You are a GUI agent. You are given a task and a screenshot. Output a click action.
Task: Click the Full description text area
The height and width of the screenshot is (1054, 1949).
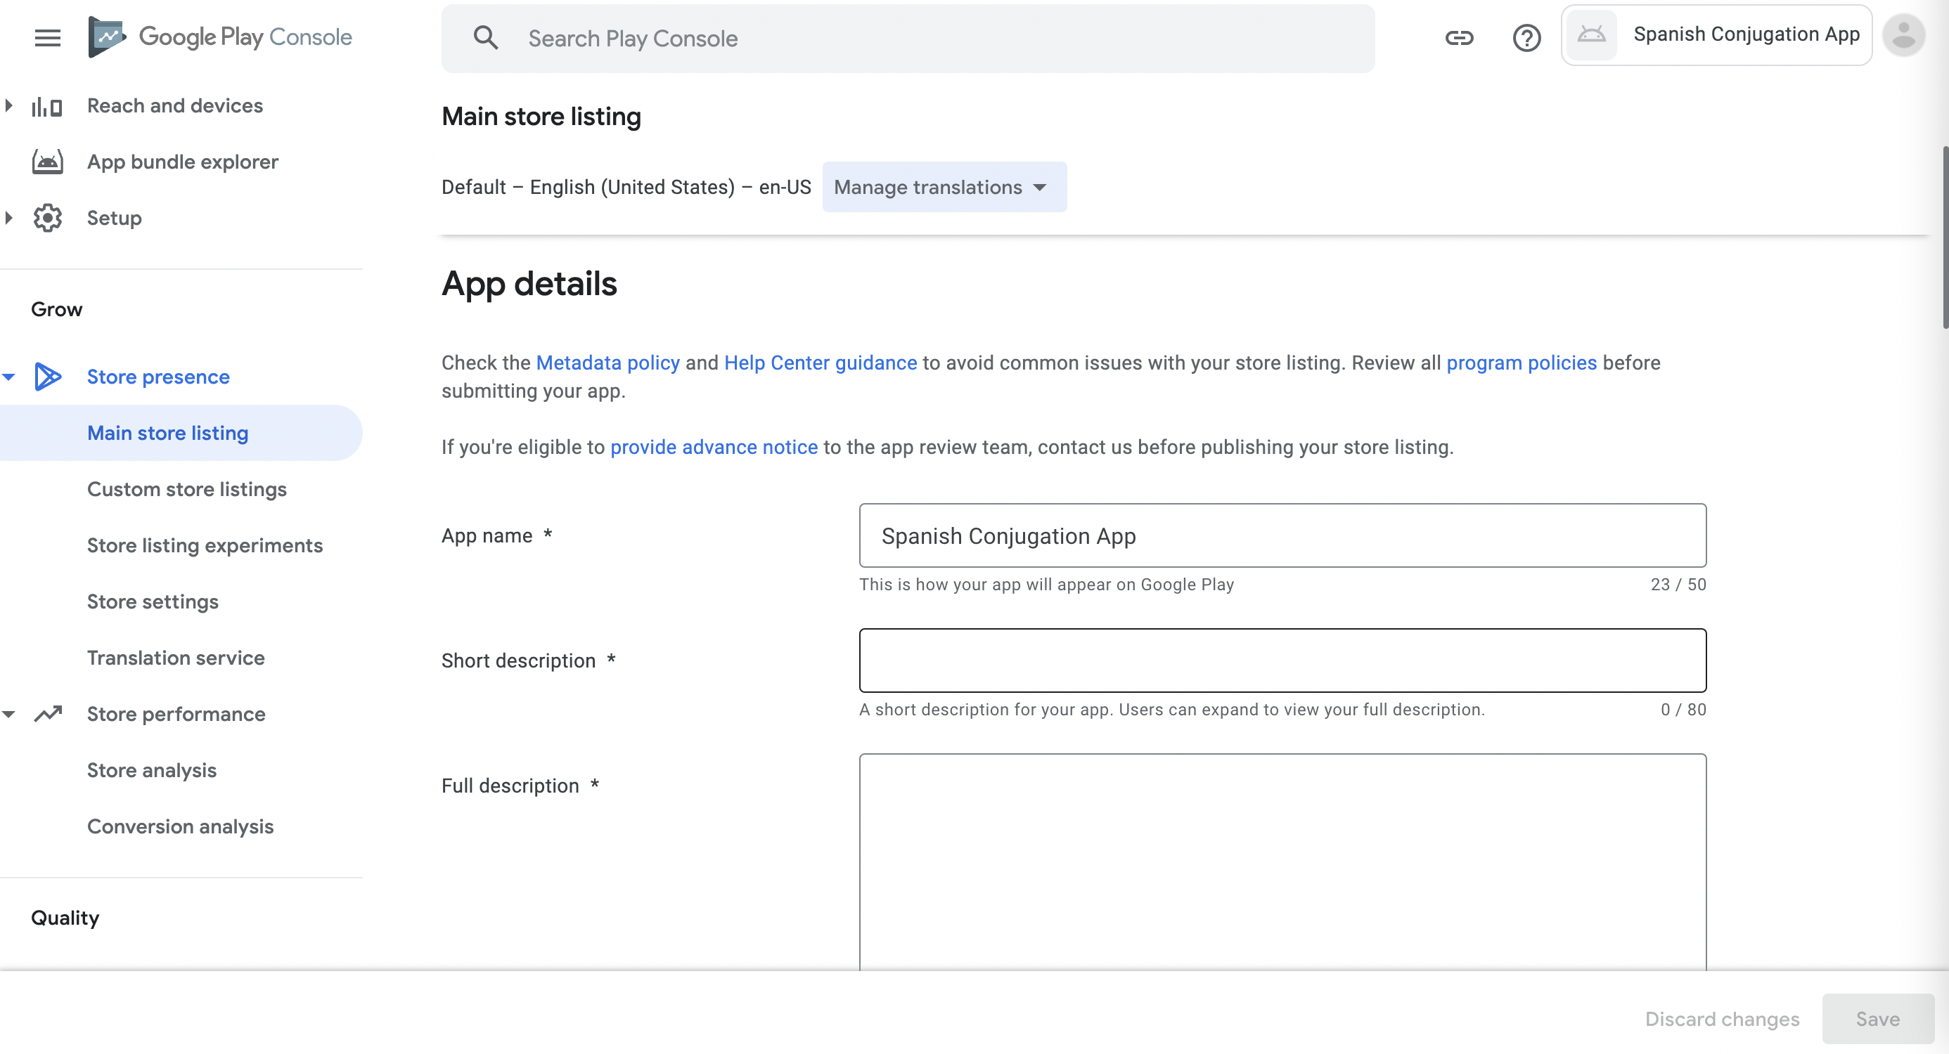pos(1282,862)
